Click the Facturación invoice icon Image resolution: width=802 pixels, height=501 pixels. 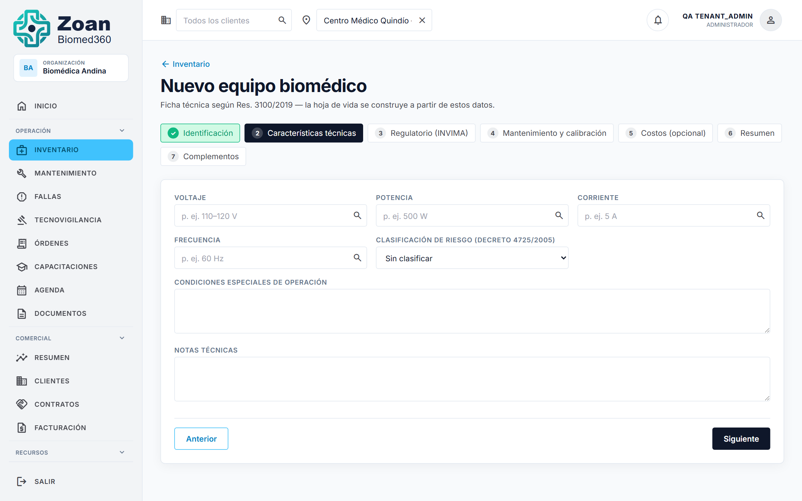tap(22, 428)
